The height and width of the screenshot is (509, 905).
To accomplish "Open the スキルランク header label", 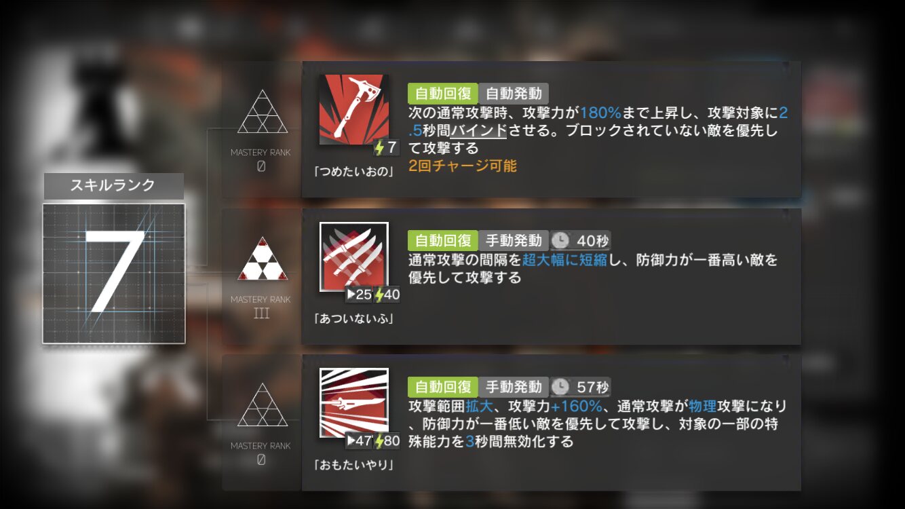I will [113, 186].
